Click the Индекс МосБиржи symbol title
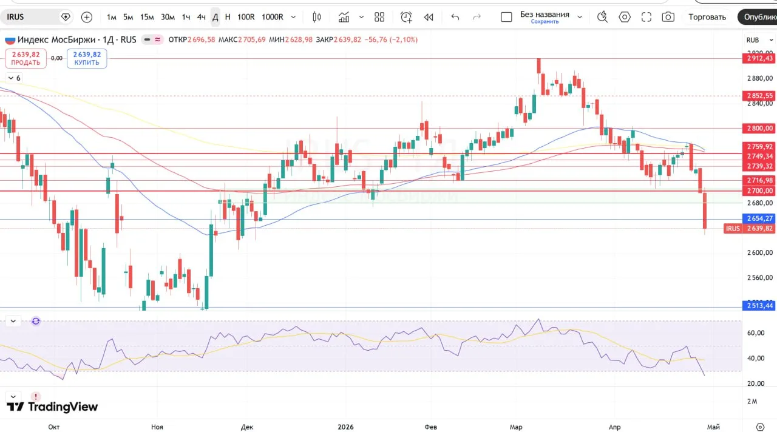The height and width of the screenshot is (432, 777). click(x=56, y=40)
